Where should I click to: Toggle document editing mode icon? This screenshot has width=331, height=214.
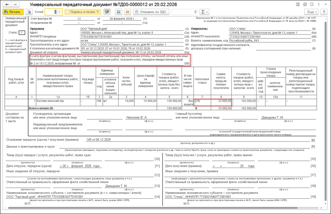pos(107,12)
